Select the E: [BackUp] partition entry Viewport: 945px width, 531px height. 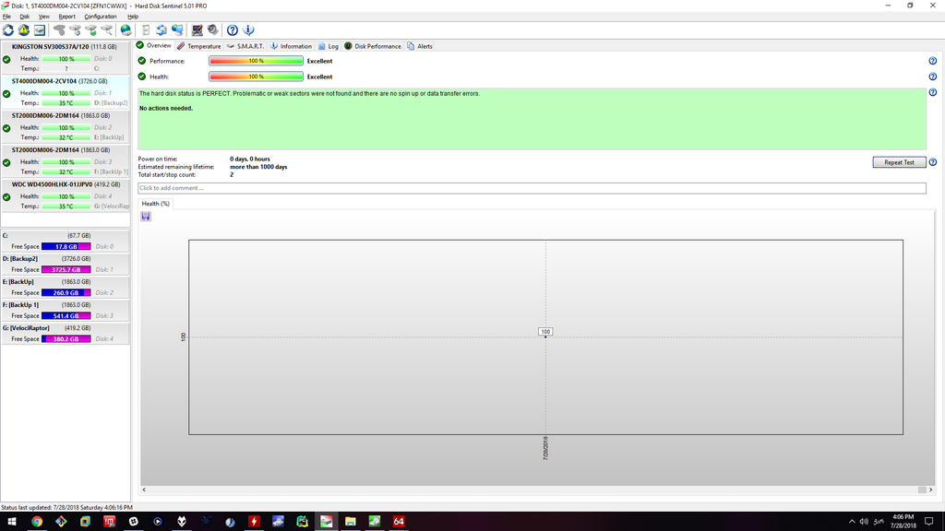coord(66,288)
